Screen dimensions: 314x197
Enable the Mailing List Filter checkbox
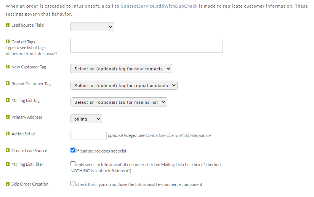[73, 164]
